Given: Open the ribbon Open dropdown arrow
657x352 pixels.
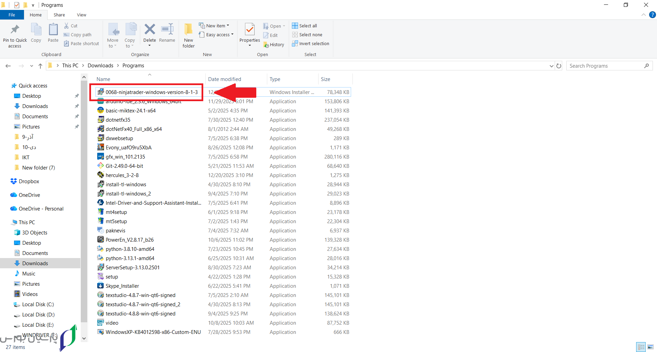Looking at the screenshot, I should [x=284, y=26].
